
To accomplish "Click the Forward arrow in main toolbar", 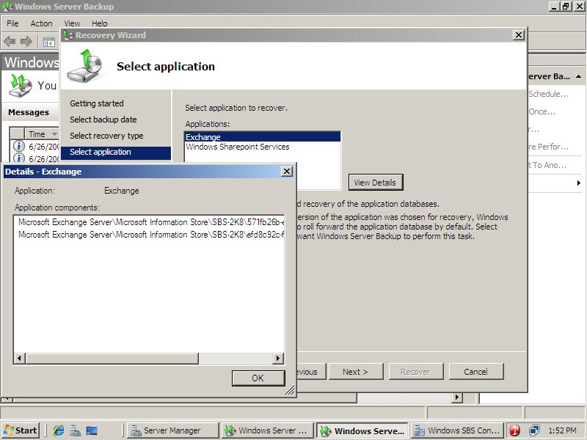I will click(26, 42).
